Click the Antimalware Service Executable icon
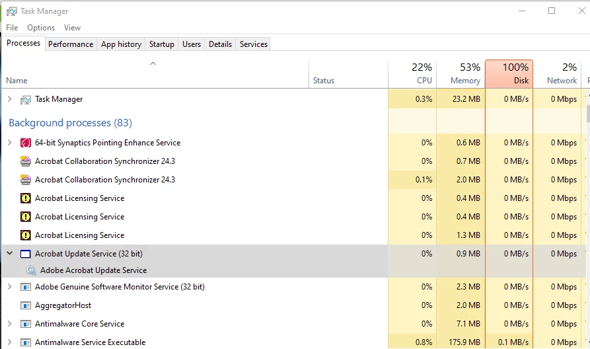Screen dimensions: 590x349 click(x=26, y=342)
